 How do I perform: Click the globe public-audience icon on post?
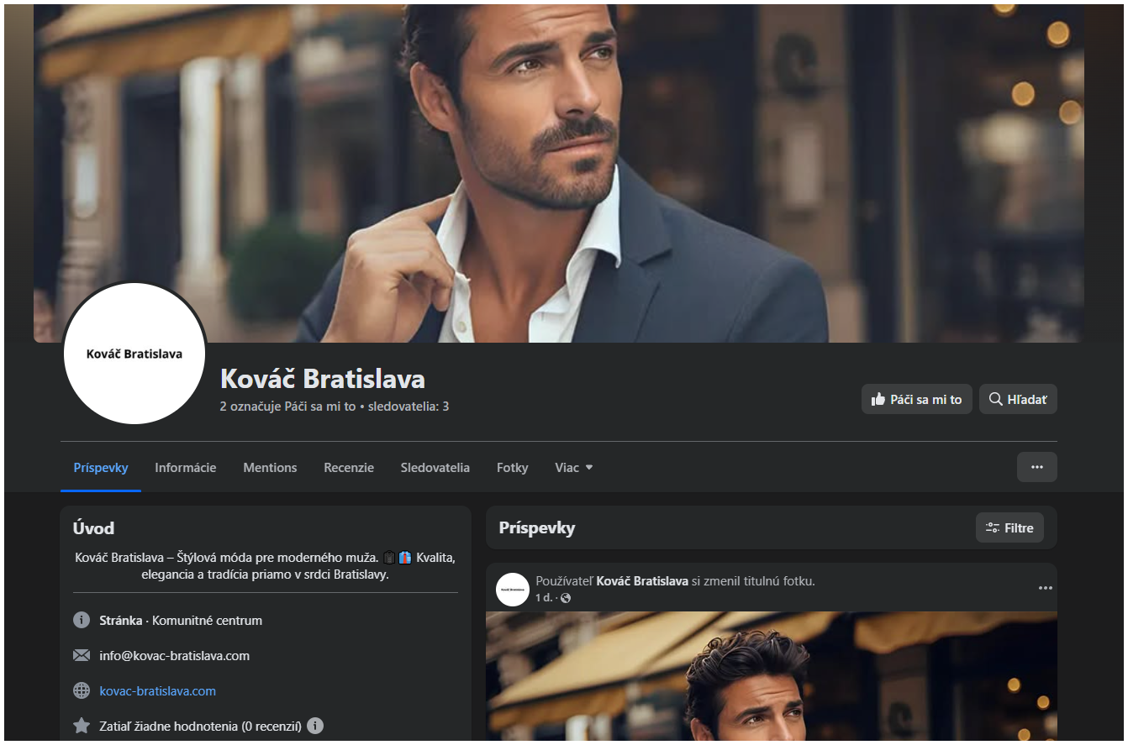click(566, 598)
